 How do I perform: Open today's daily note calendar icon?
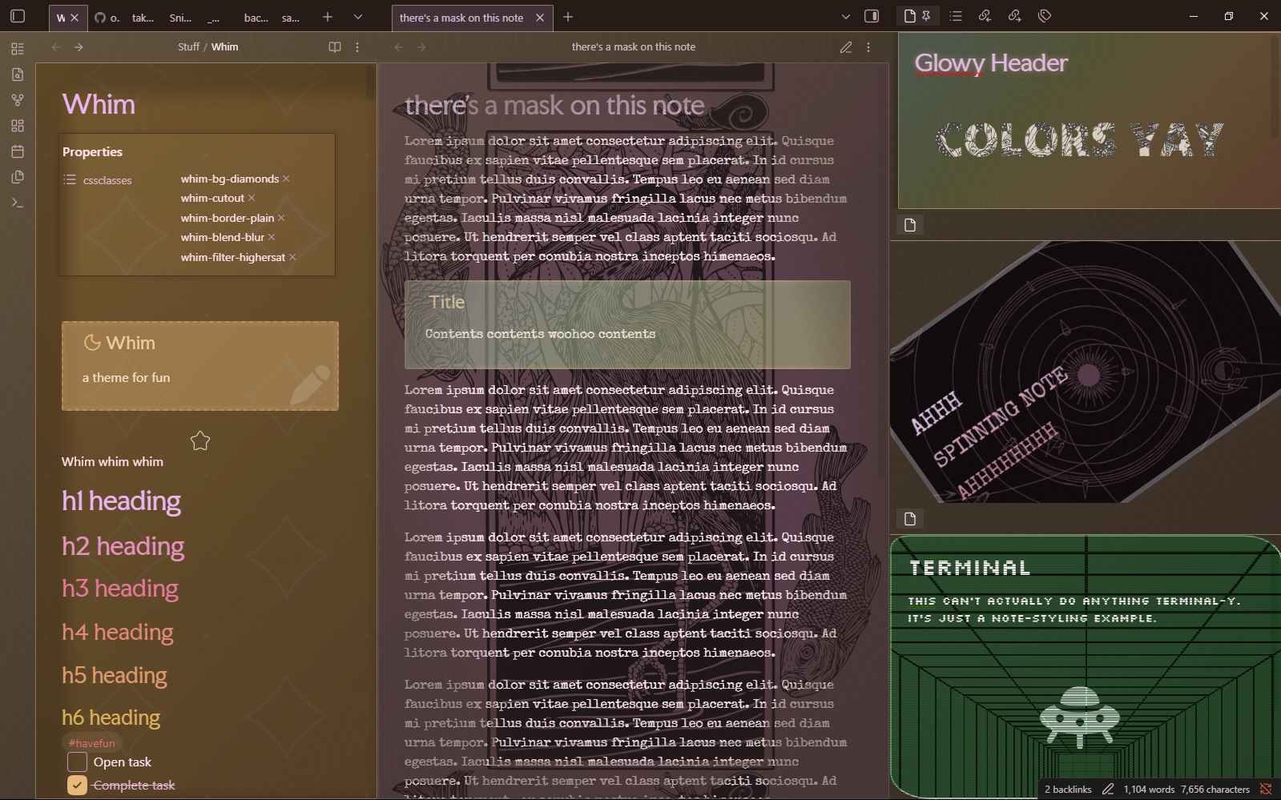(x=18, y=151)
